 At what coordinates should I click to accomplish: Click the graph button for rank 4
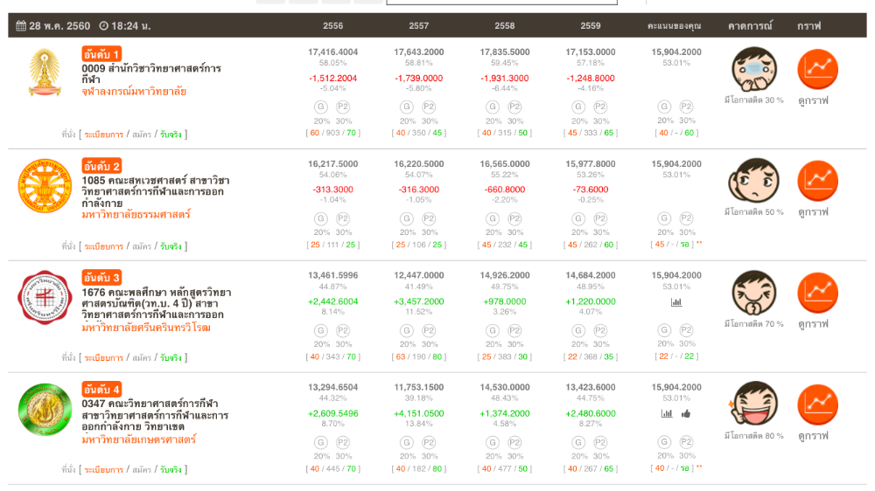pos(817,404)
